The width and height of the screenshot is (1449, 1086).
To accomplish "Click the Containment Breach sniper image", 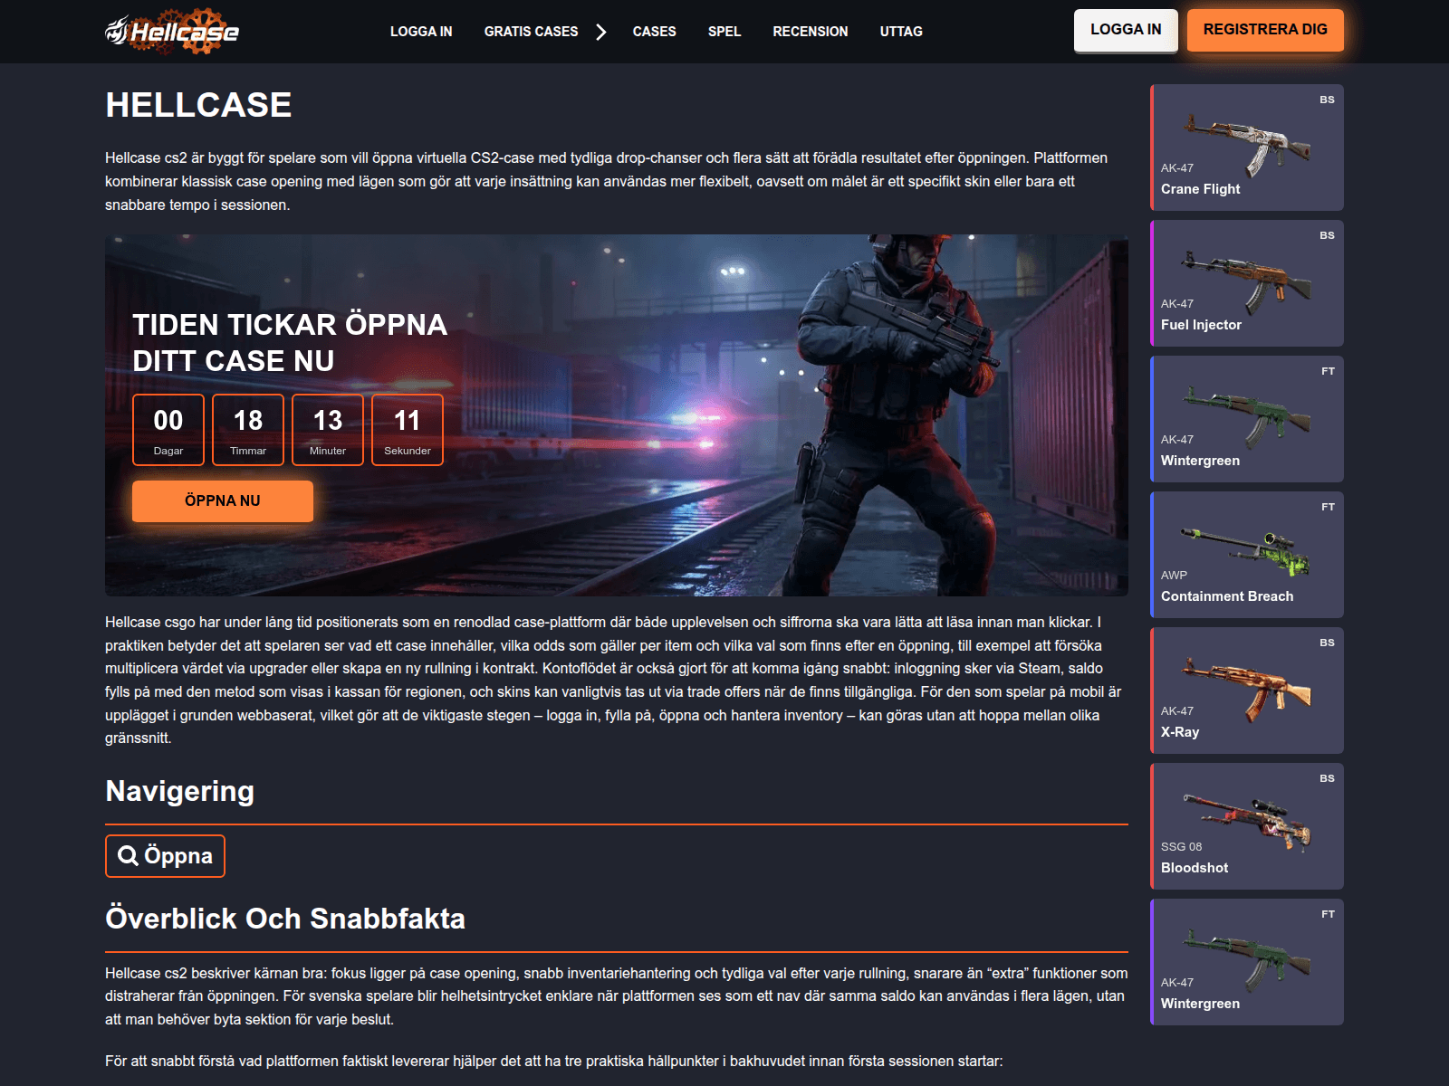I will (1246, 553).
